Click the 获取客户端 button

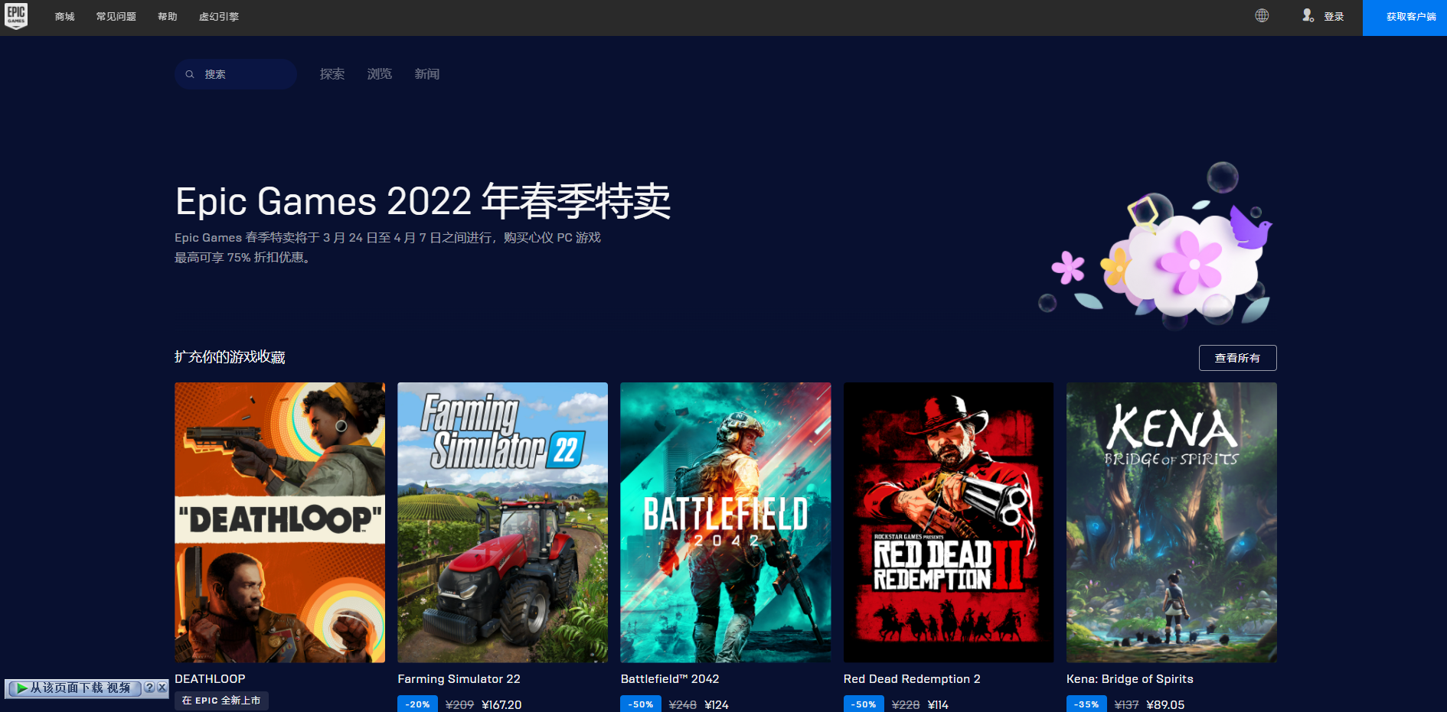click(x=1405, y=18)
